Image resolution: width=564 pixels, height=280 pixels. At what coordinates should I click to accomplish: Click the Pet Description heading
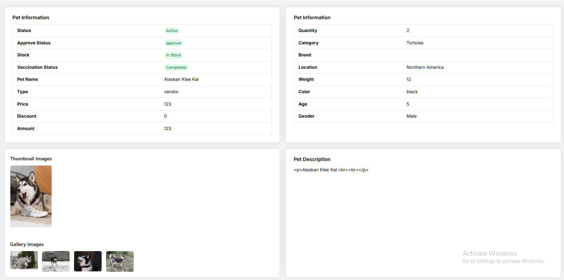click(x=312, y=159)
